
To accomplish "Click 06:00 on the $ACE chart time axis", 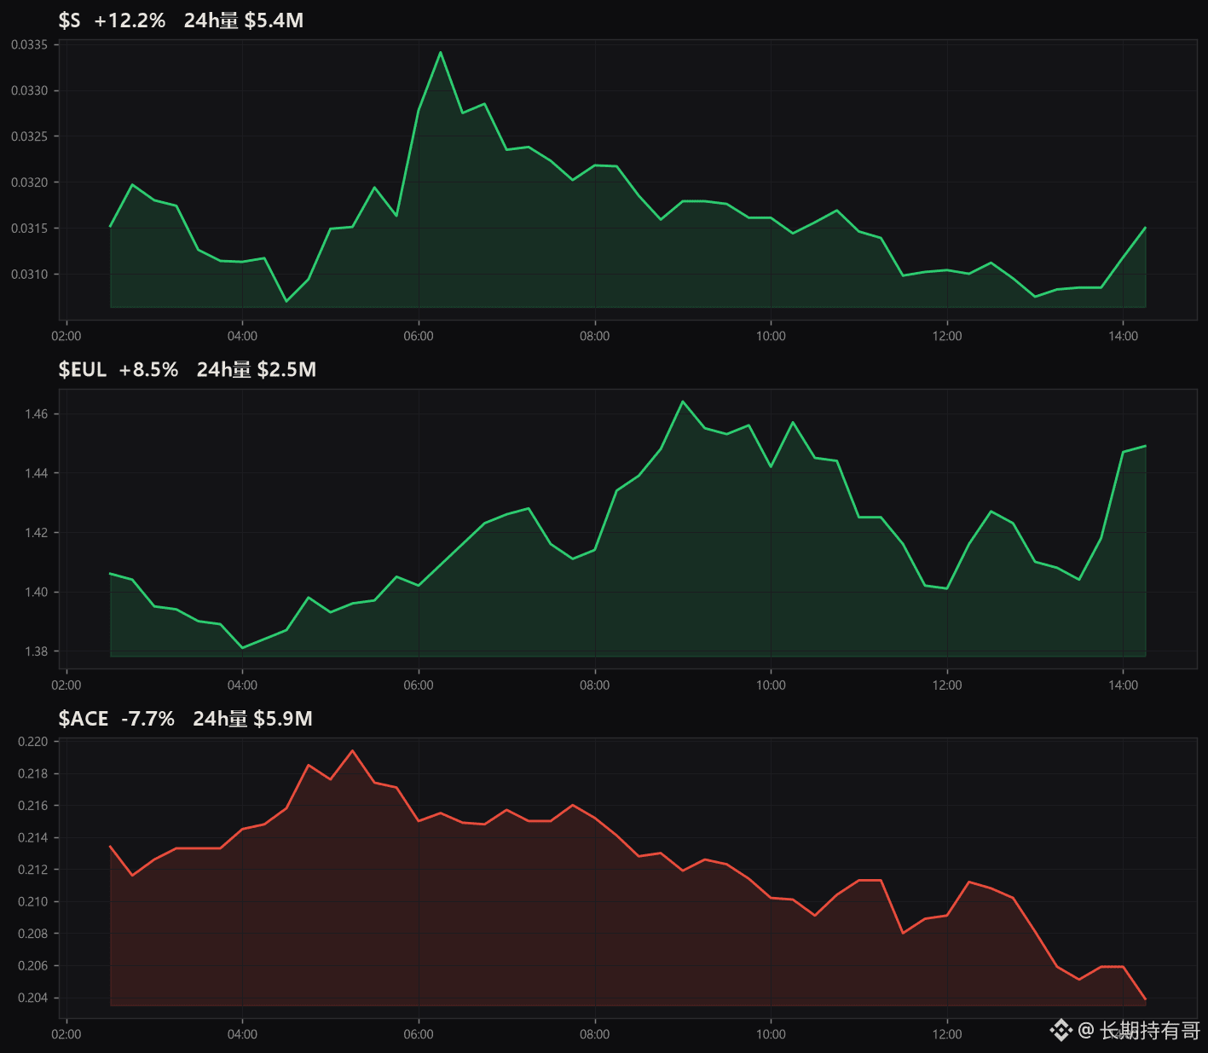I will (x=419, y=1034).
